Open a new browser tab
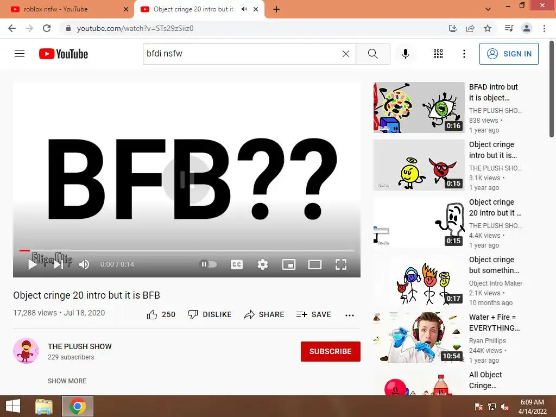 point(276,9)
